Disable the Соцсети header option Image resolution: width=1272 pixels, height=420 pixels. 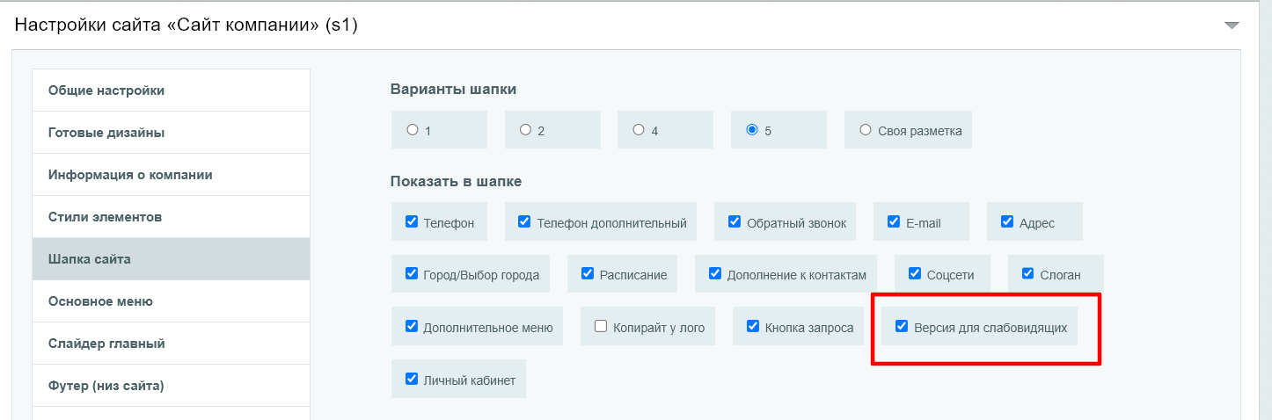(915, 273)
